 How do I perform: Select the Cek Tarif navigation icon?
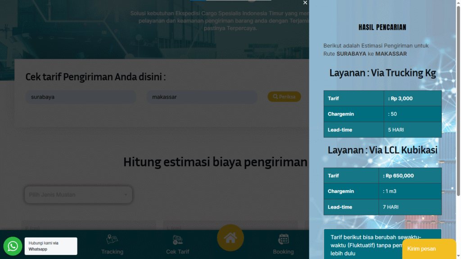coord(177,244)
